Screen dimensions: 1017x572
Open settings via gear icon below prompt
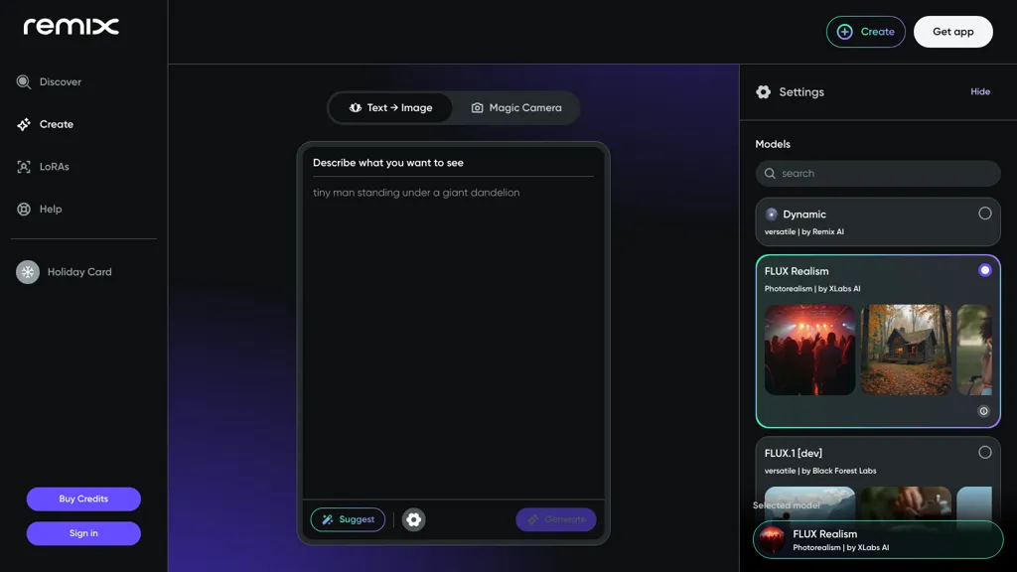click(414, 519)
